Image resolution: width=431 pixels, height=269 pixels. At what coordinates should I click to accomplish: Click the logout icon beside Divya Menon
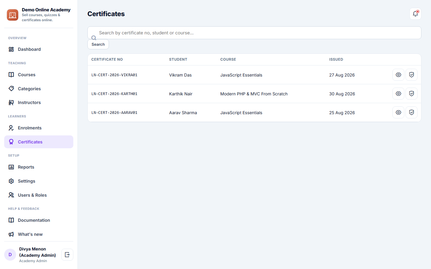click(x=67, y=255)
